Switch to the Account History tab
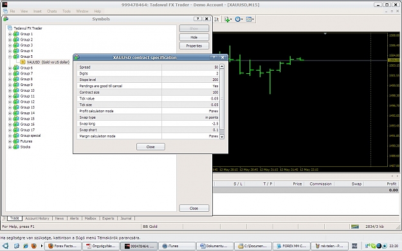The width and height of the screenshot is (402, 251). (37, 218)
